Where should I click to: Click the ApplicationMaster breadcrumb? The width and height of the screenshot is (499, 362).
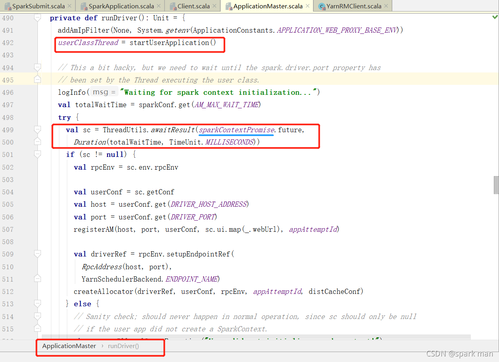pos(69,346)
